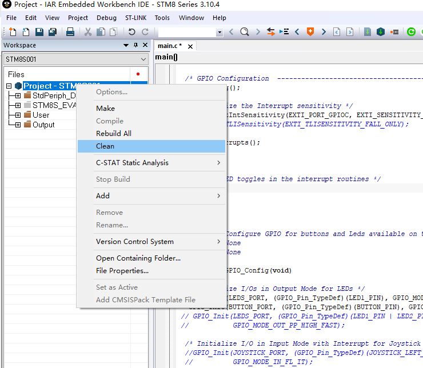Open the Project menu
The image size is (423, 368).
coord(78,18)
